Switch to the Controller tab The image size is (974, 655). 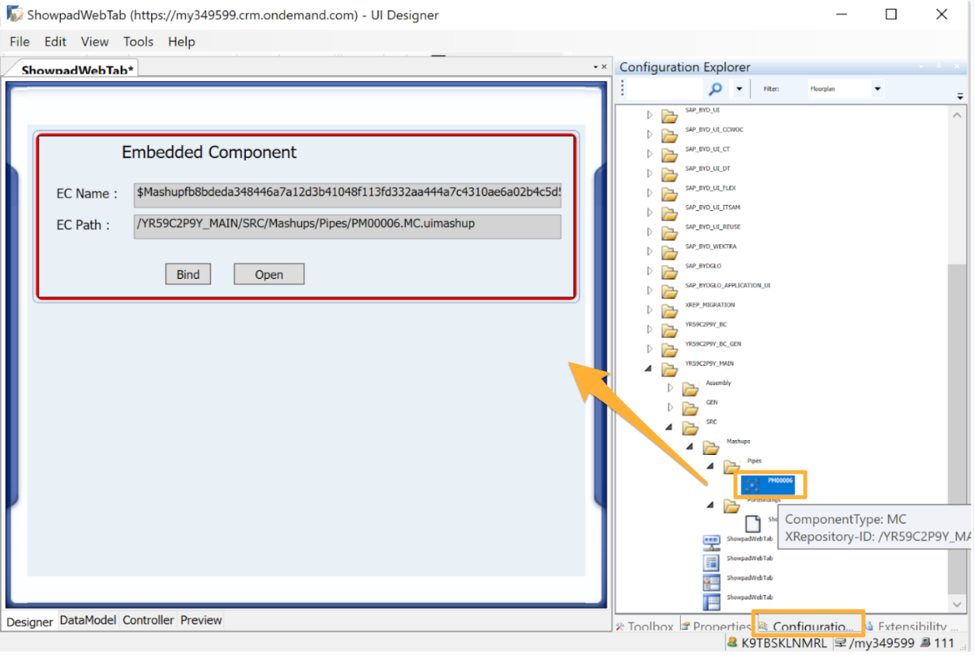click(148, 620)
